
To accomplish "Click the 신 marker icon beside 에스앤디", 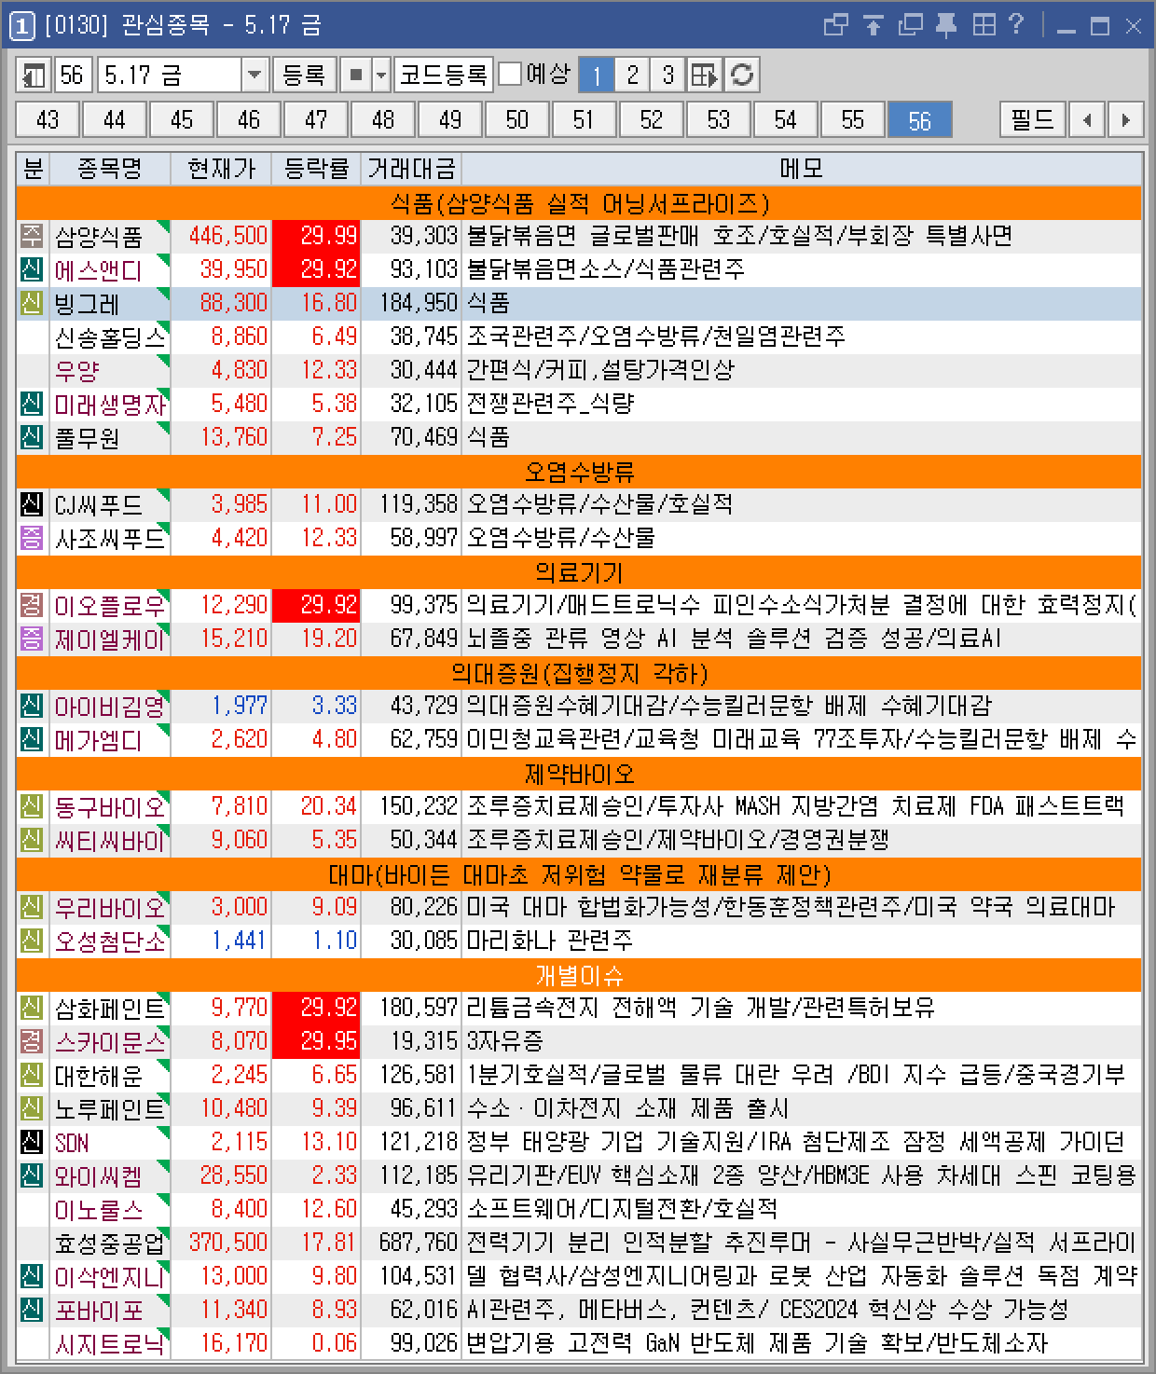I will pyautogui.click(x=32, y=269).
